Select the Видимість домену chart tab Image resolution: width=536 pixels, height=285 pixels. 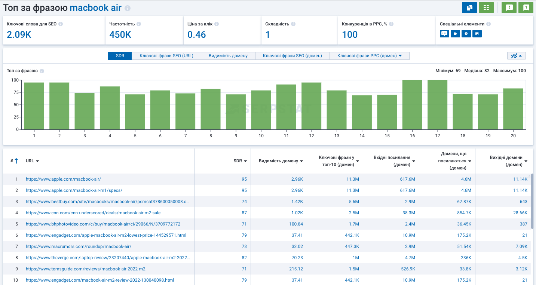click(228, 56)
